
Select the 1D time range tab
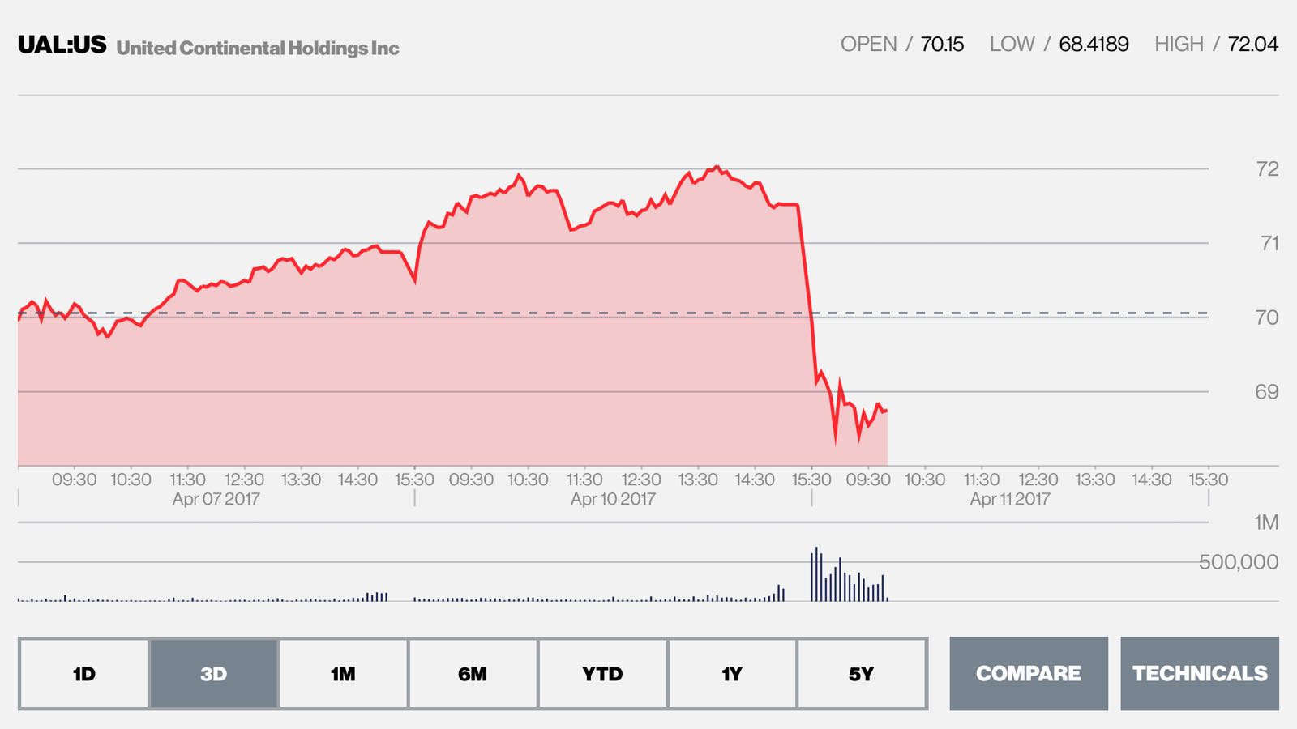tap(84, 674)
